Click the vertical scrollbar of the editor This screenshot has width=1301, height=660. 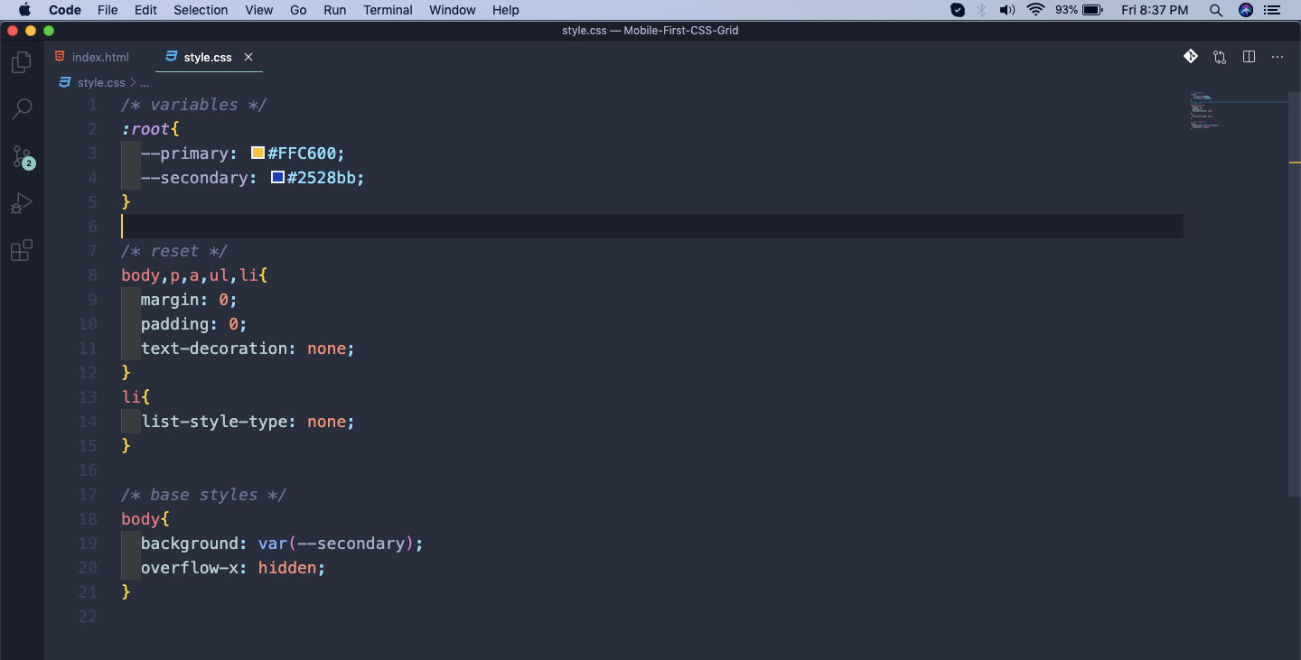(x=1295, y=293)
